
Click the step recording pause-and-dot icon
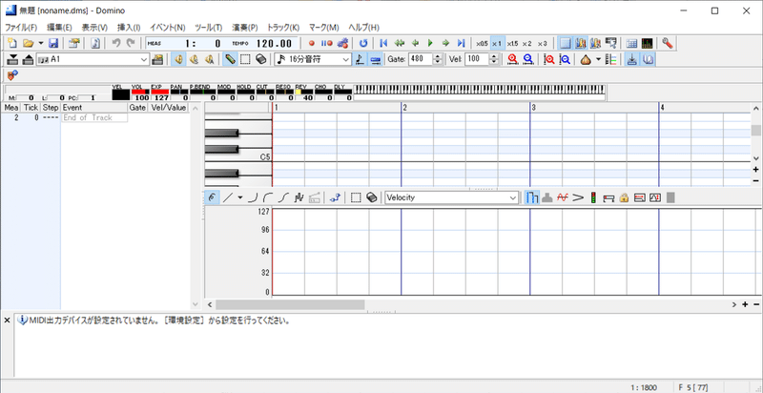pos(326,43)
